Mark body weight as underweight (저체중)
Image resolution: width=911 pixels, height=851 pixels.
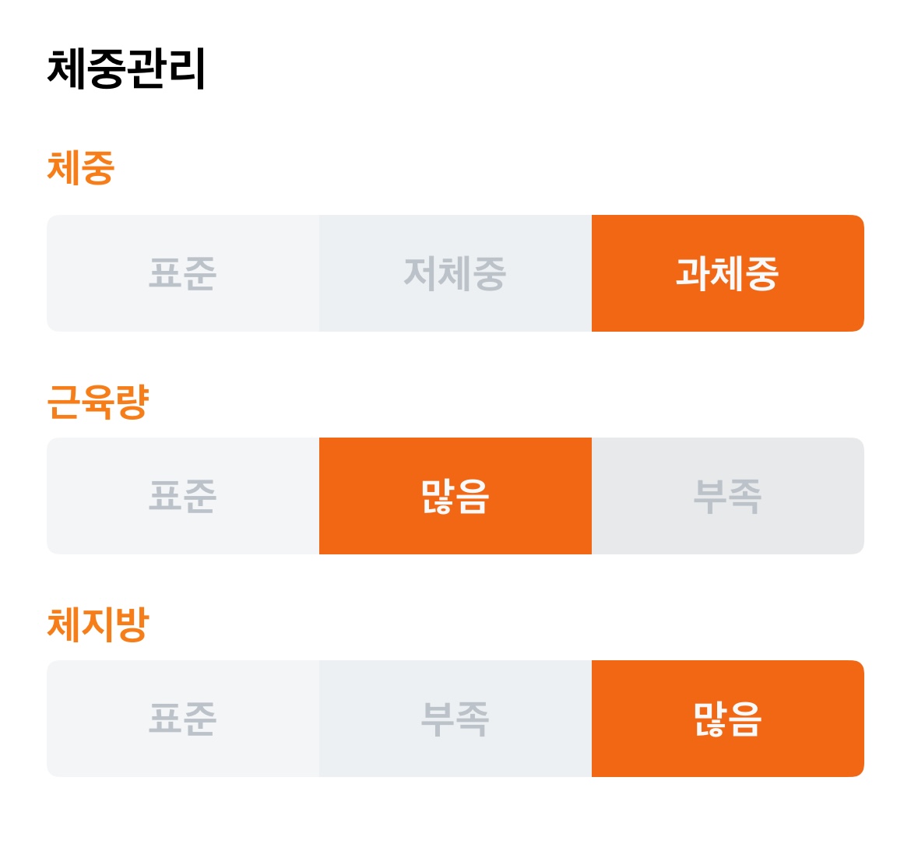pyautogui.click(x=455, y=273)
